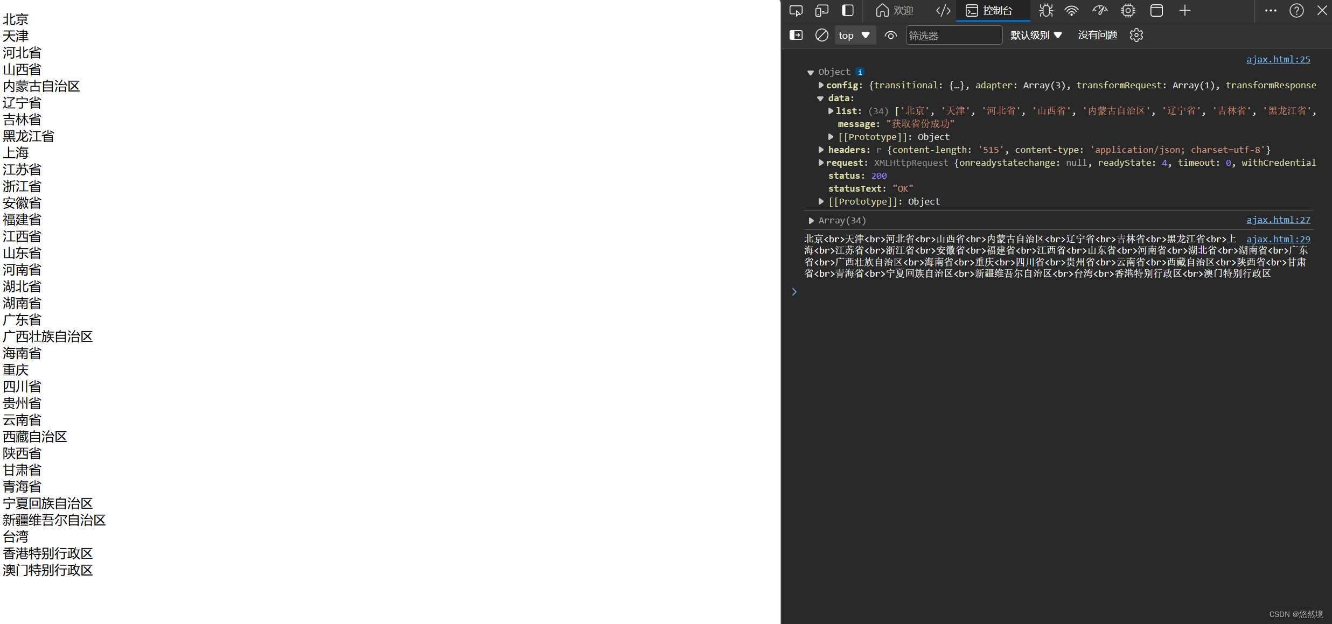Open the Sources bug icon tab

click(x=1045, y=11)
